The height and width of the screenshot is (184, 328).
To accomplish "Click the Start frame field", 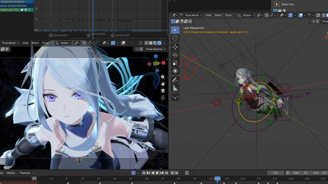I will [300, 173].
